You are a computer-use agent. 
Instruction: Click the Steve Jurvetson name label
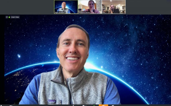point(60,13)
